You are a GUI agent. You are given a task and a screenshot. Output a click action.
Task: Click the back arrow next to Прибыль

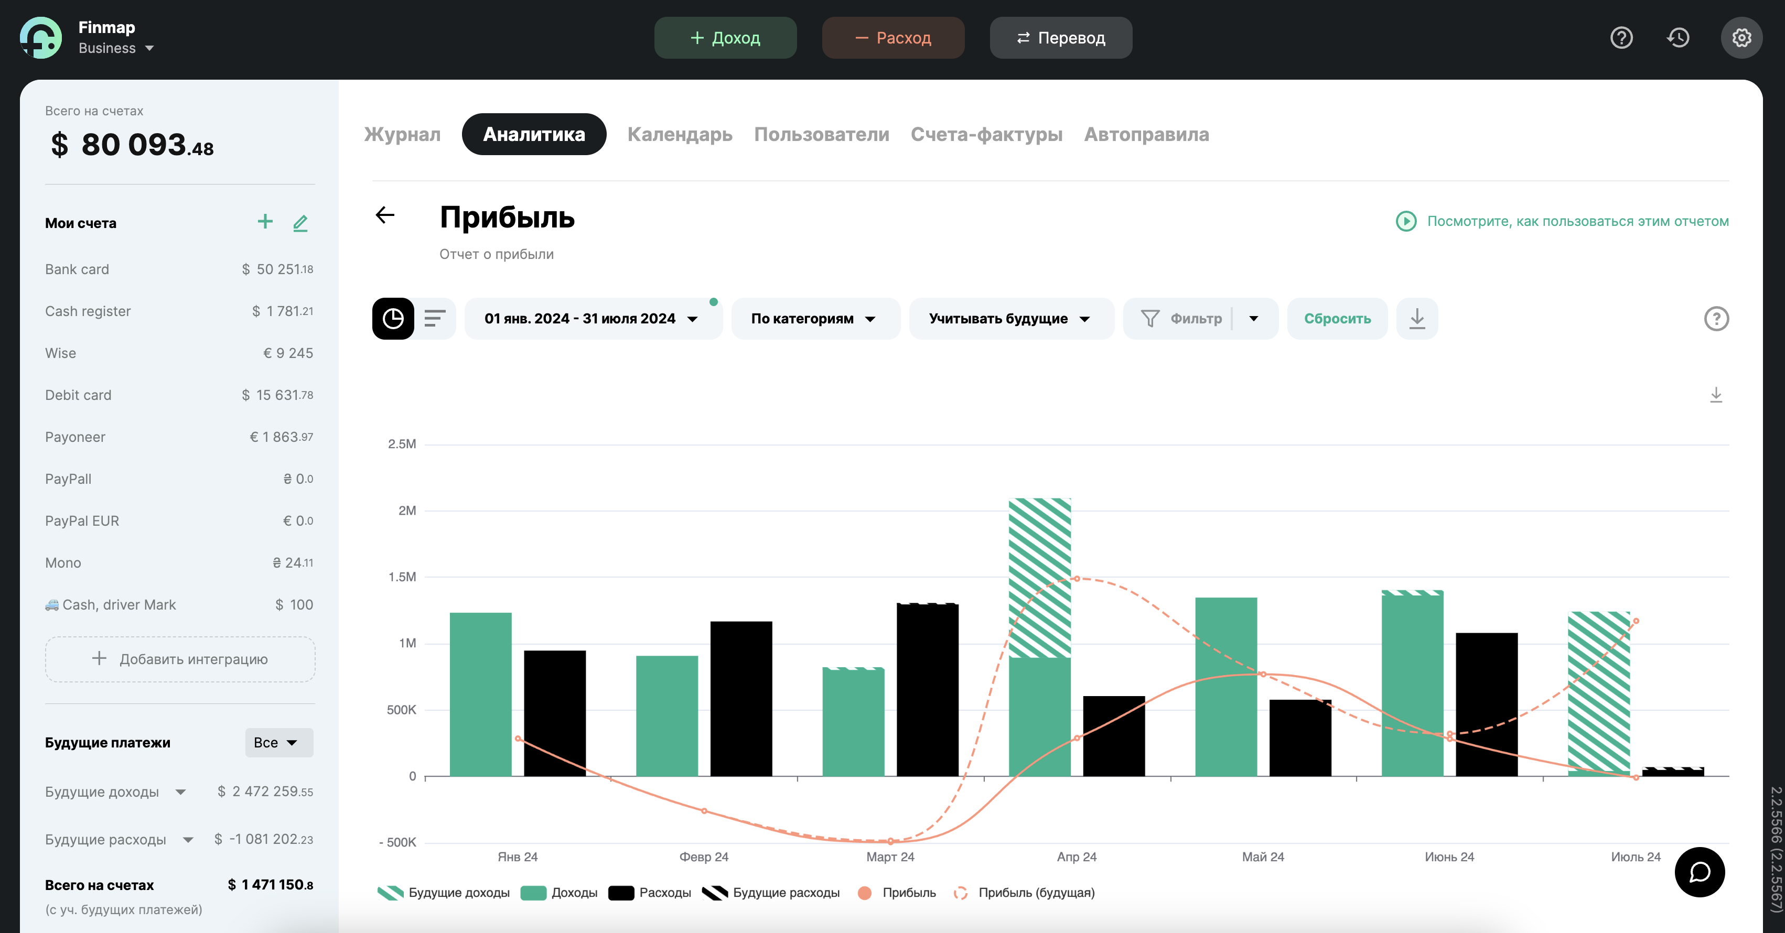point(384,215)
